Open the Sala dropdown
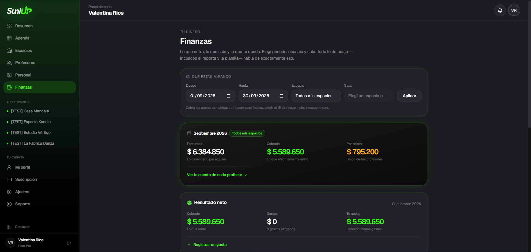 click(369, 96)
